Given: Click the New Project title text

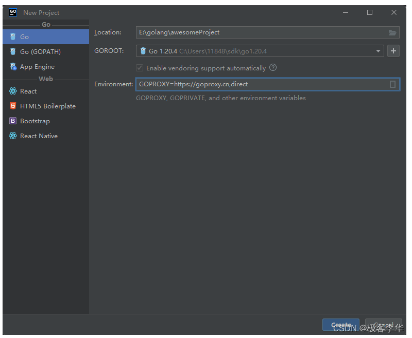Looking at the screenshot, I should click(41, 12).
